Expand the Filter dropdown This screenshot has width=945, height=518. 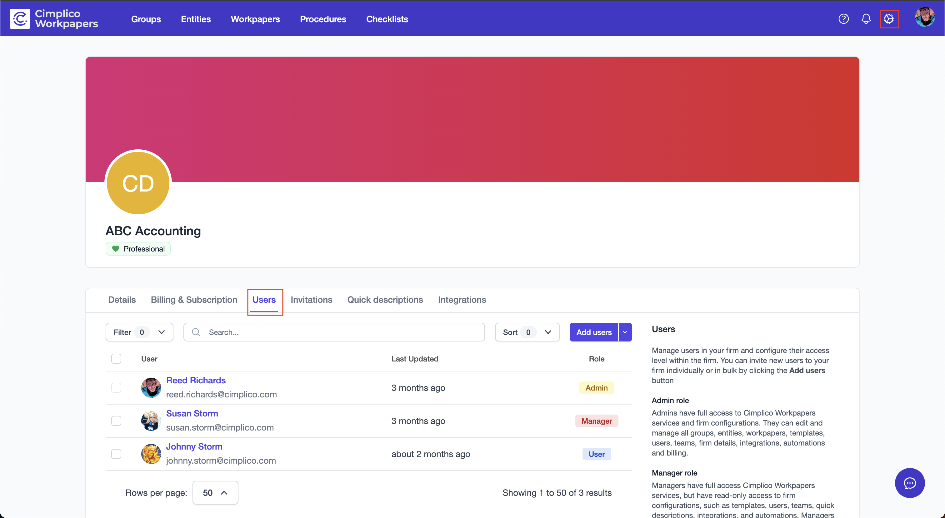[x=139, y=332]
